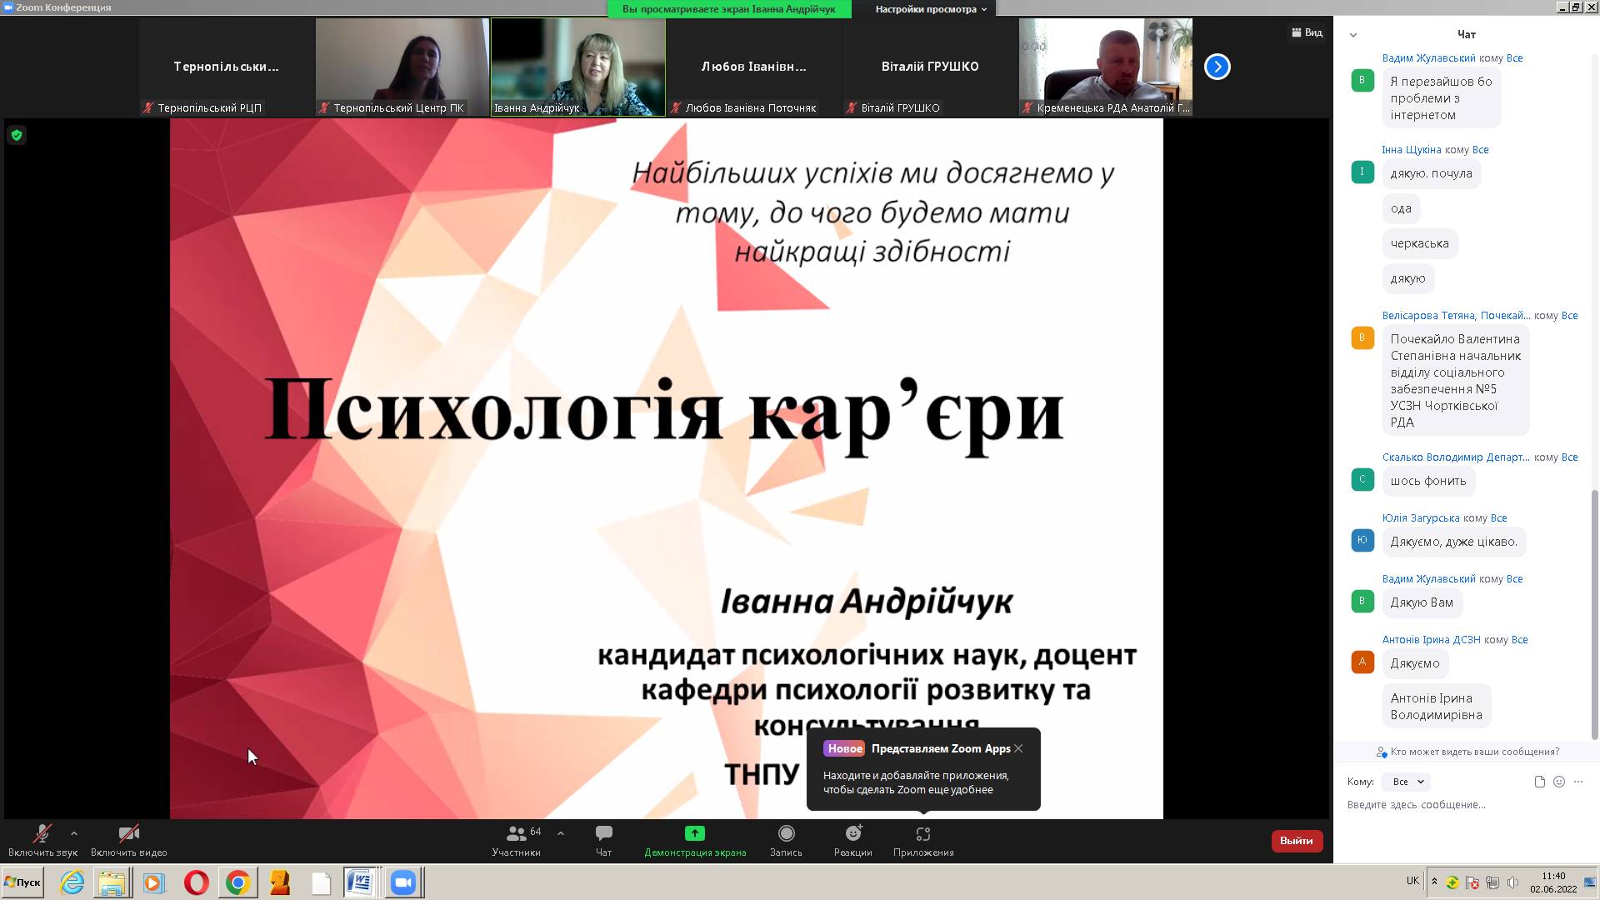Viewport: 1600px width, 900px height.
Task: Click sender name Юлія Загурська in chat
Action: pos(1421,518)
